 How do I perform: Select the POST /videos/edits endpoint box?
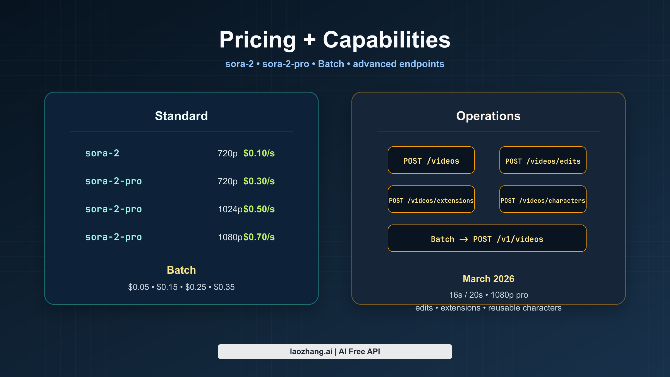(x=543, y=160)
